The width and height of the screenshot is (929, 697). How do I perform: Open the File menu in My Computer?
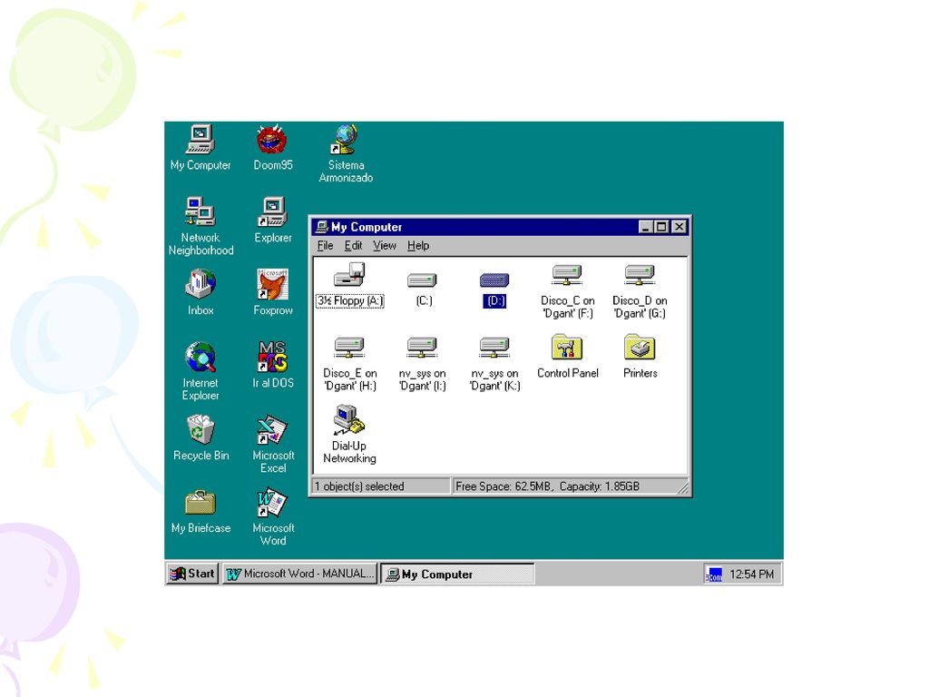pos(325,245)
